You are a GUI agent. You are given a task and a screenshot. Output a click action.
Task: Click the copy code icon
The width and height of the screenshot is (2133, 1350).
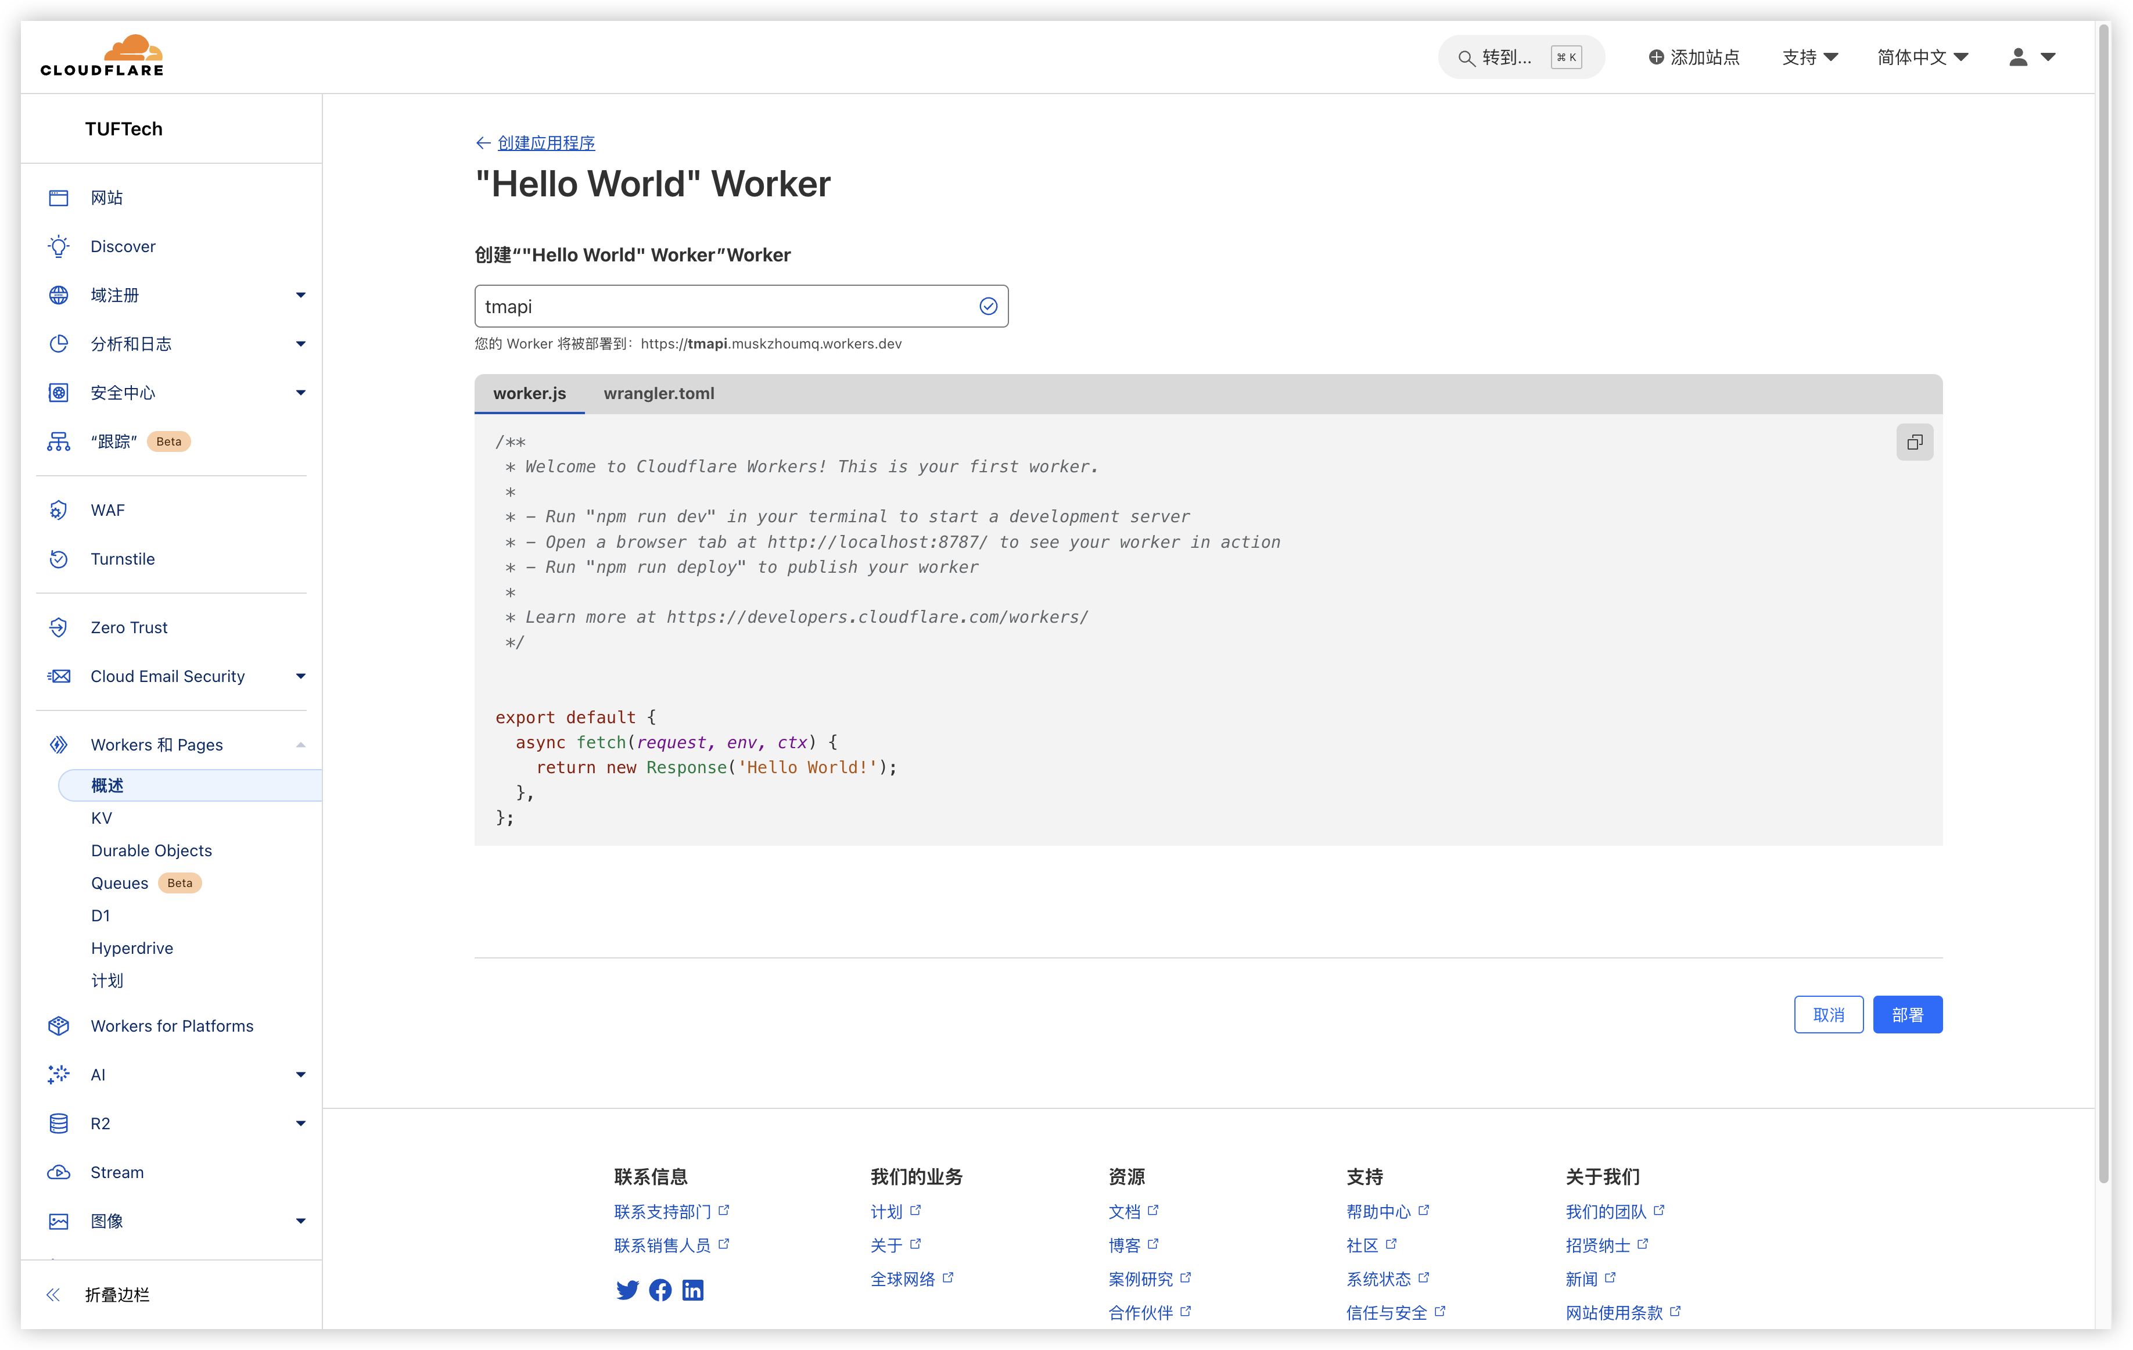tap(1914, 442)
